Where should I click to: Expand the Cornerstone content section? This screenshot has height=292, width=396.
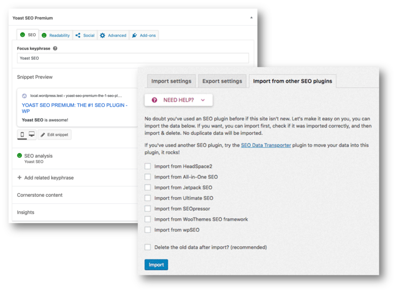pos(40,195)
